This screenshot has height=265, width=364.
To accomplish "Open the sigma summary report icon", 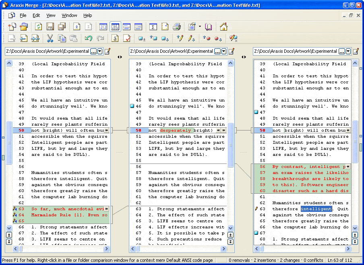I will click(153, 27).
